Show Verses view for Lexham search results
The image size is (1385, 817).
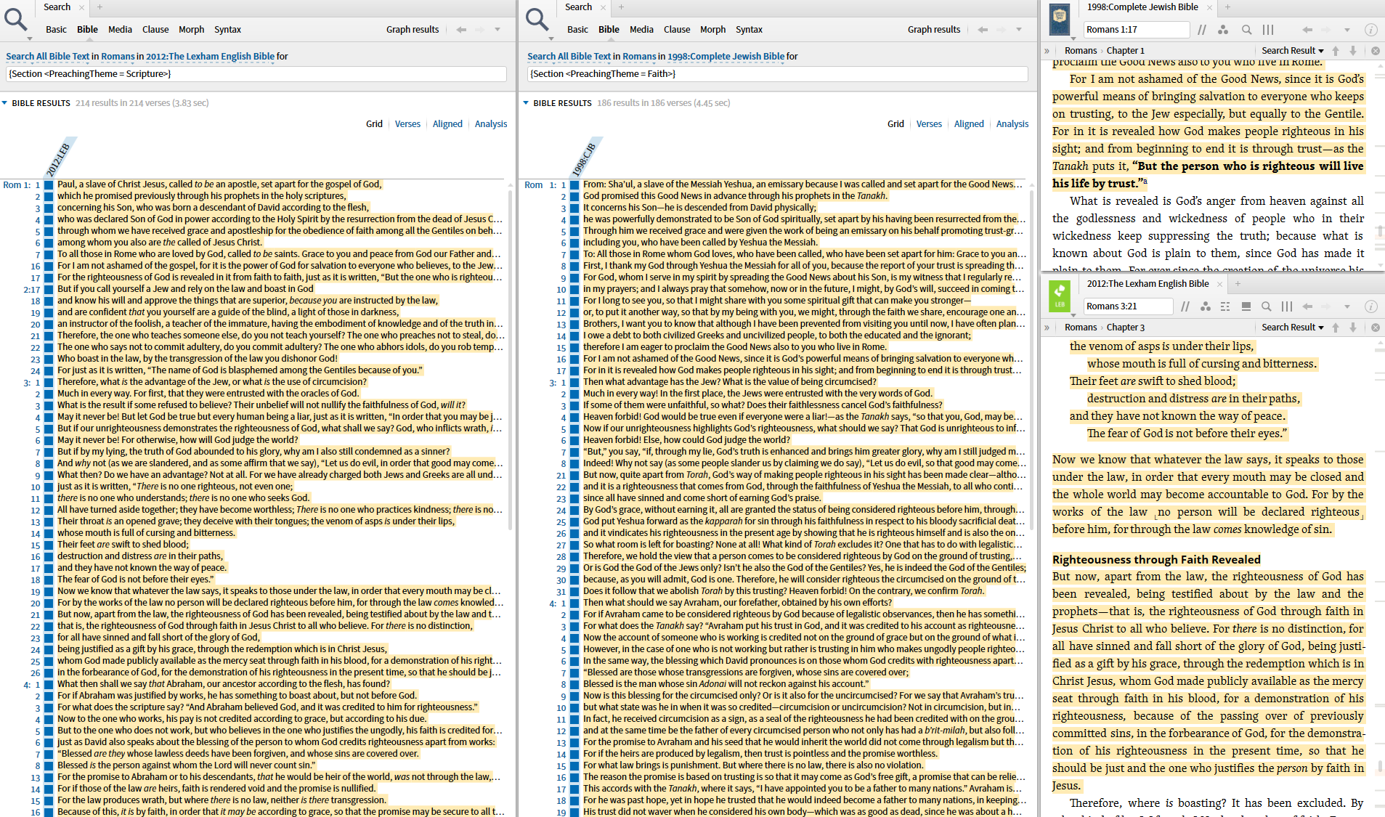pyautogui.click(x=407, y=124)
